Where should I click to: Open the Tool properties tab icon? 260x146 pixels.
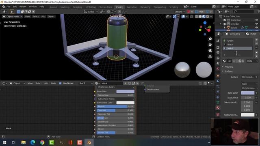[x=218, y=41]
